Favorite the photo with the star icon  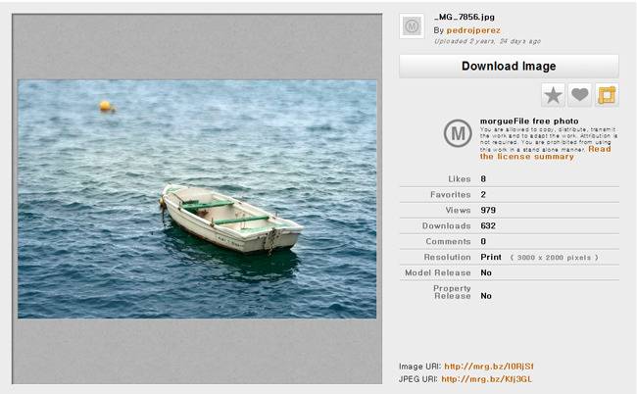(553, 94)
